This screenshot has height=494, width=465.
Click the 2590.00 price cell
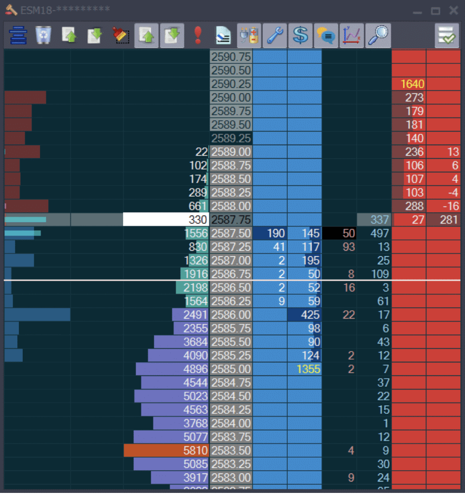tap(231, 97)
